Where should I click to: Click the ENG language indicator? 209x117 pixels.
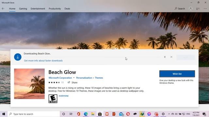[188, 114]
